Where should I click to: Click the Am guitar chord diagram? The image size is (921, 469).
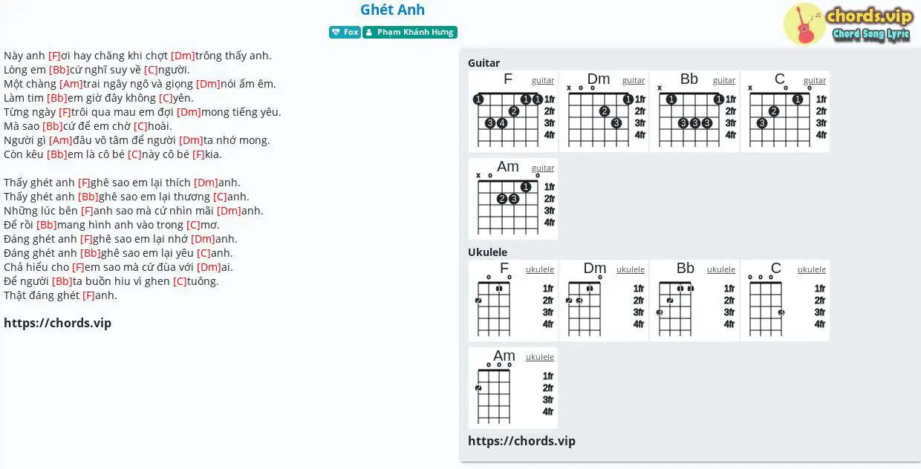pyautogui.click(x=513, y=199)
